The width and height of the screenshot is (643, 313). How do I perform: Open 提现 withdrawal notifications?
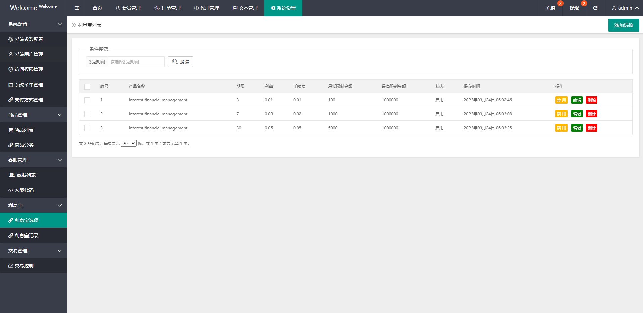[574, 8]
